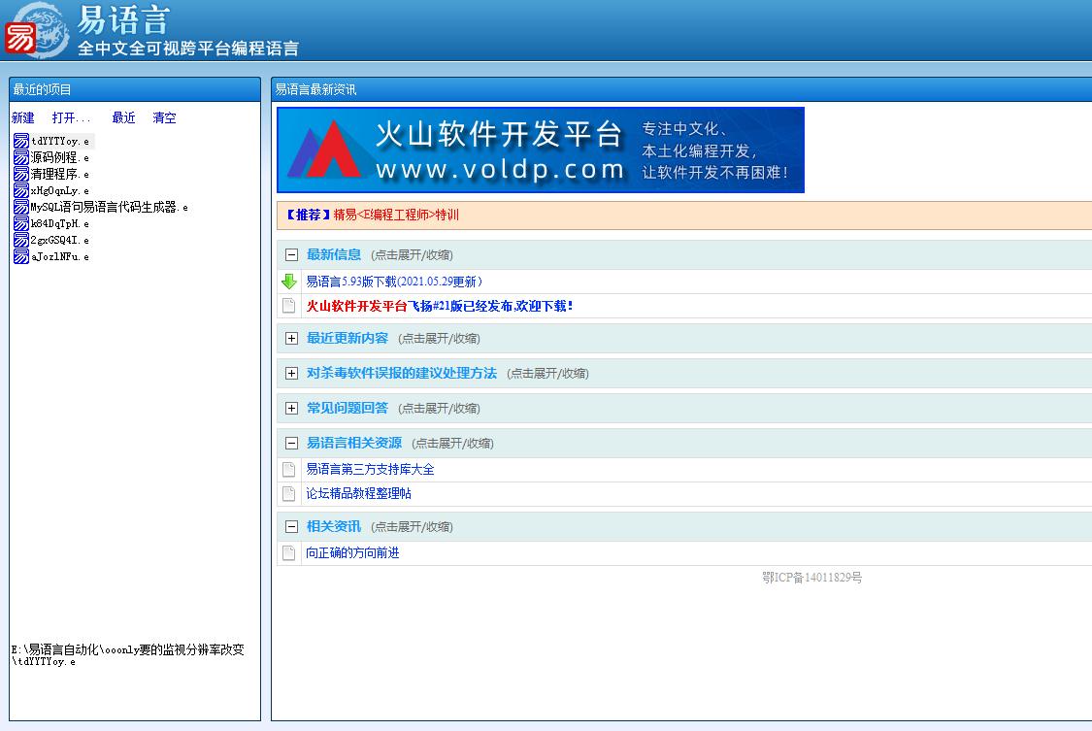Viewport: 1092px width, 731px height.
Task: Click the document icon beside 论坛精品教程整理帖
Action: pyautogui.click(x=289, y=494)
